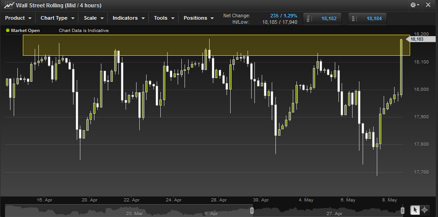
Task: Click the latest tall green candlestick
Action: [401, 67]
